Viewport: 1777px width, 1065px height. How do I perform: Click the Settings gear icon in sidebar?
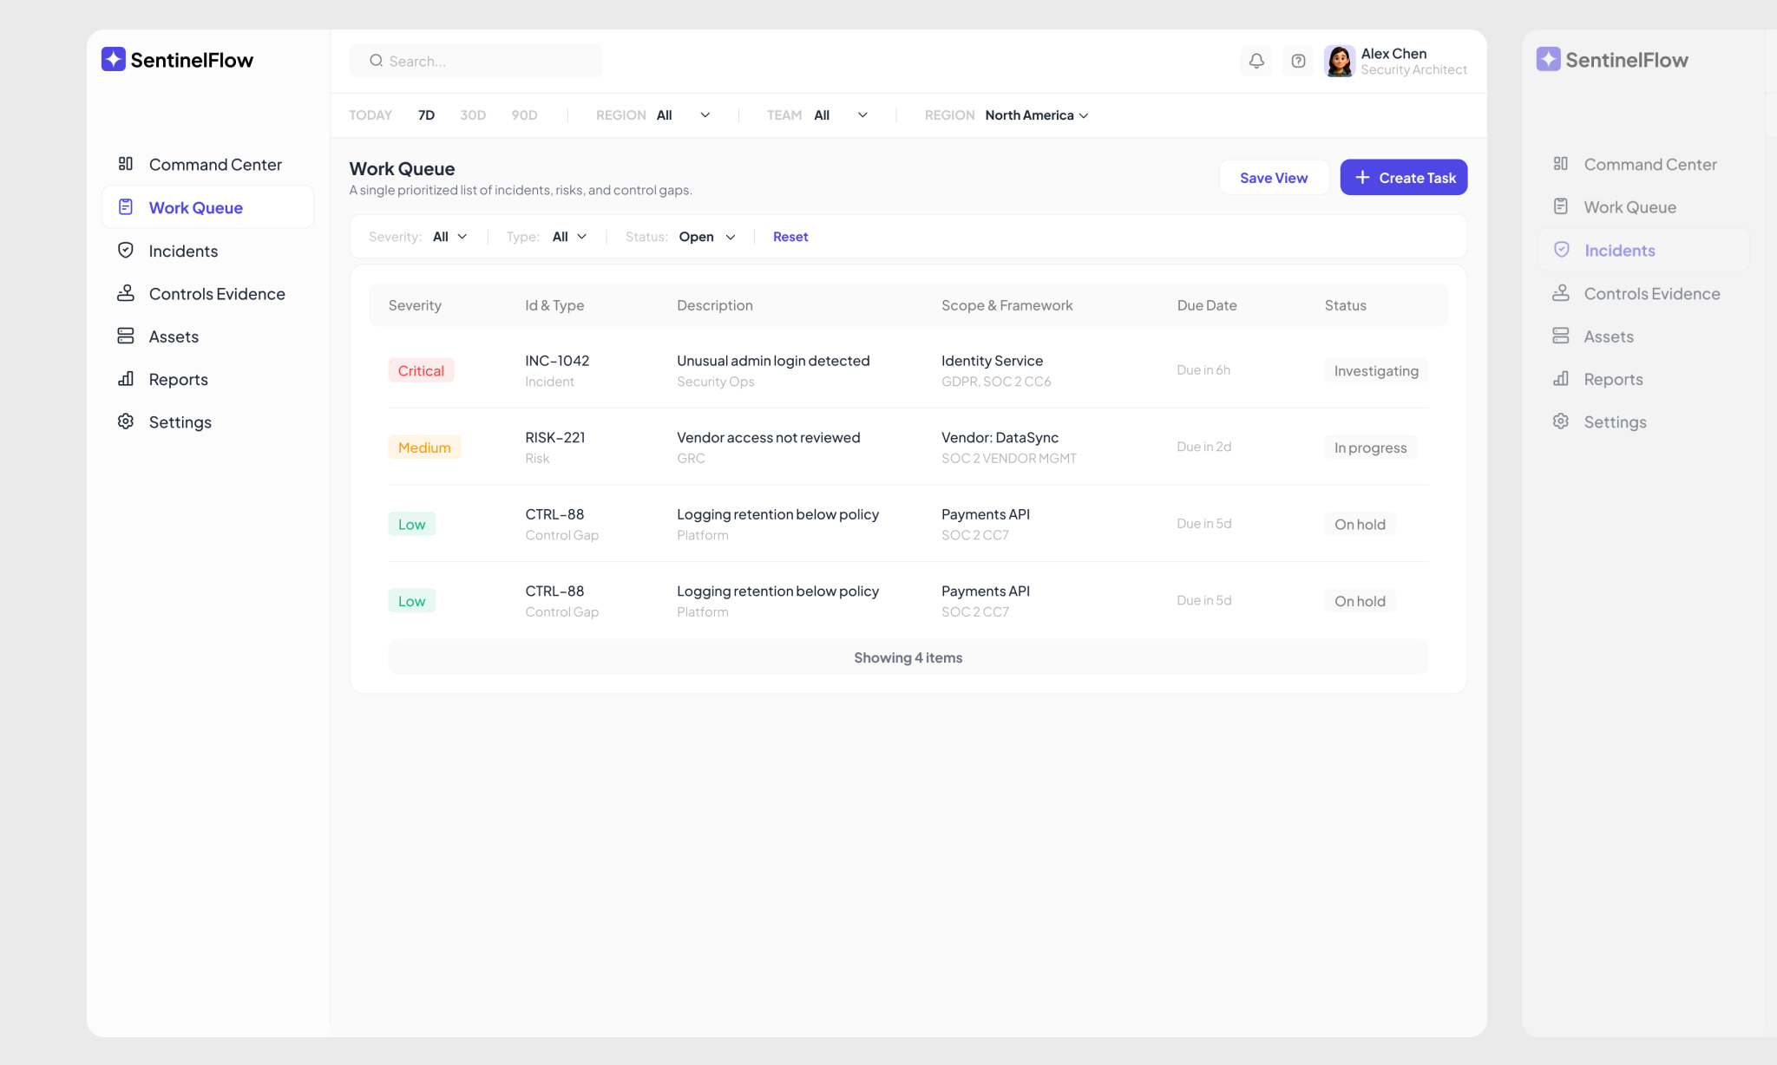pyautogui.click(x=126, y=421)
